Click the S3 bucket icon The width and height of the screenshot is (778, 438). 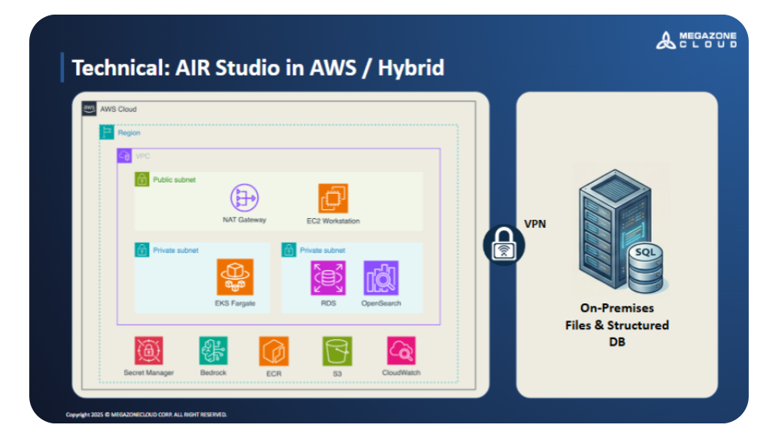336,350
